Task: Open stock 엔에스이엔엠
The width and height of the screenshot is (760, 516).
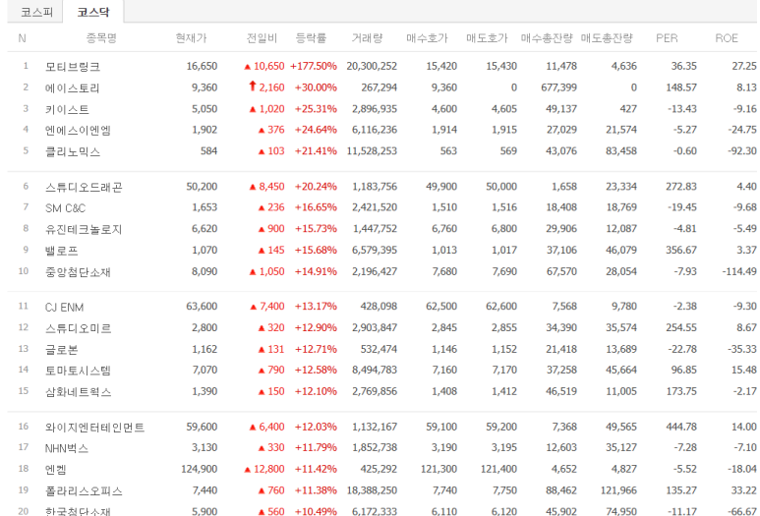Action: point(78,131)
